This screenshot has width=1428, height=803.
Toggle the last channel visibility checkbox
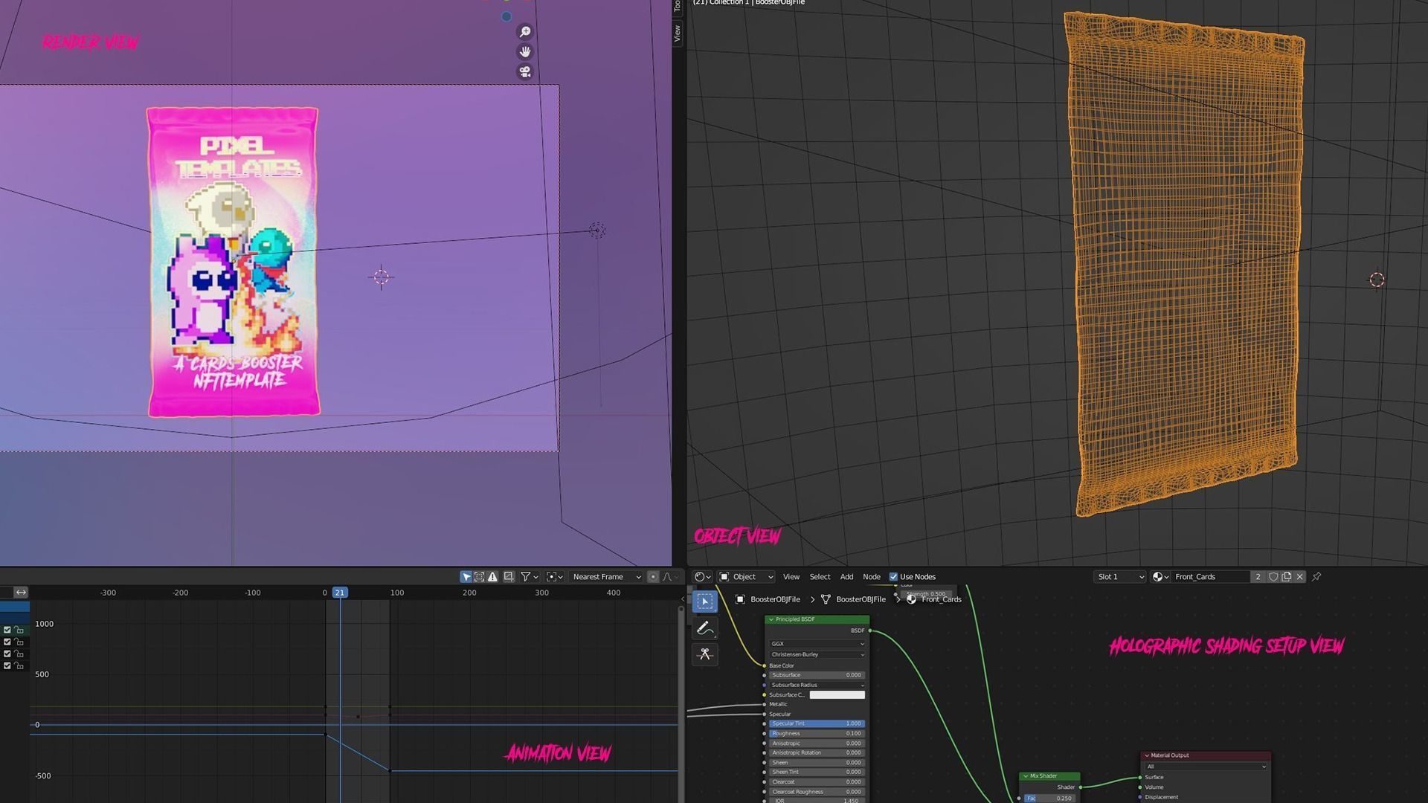pos(7,665)
